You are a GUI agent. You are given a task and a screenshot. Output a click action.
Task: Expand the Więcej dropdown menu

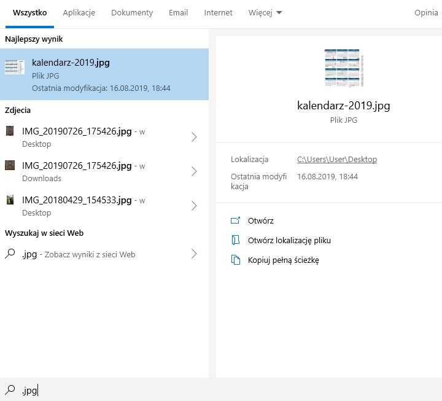(265, 13)
